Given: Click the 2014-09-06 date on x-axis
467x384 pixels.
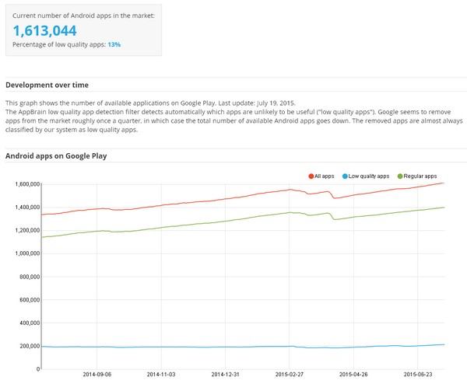Looking at the screenshot, I should click(98, 373).
